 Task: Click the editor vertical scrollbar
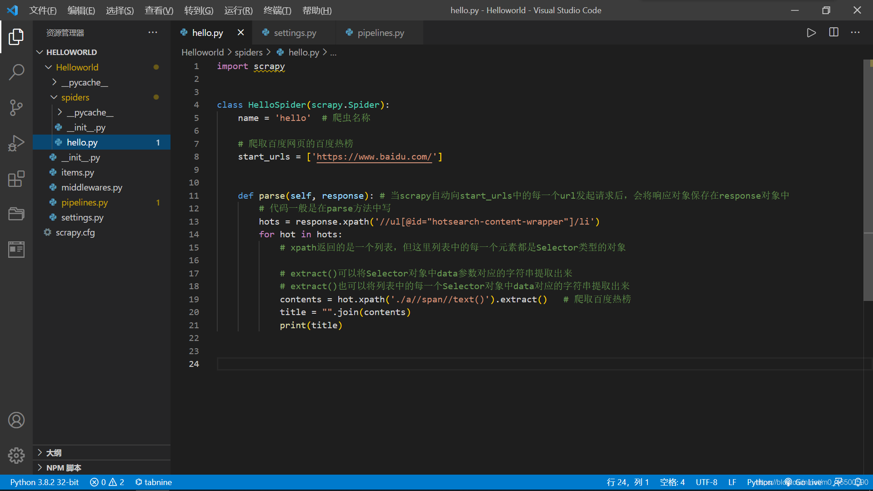tap(868, 182)
